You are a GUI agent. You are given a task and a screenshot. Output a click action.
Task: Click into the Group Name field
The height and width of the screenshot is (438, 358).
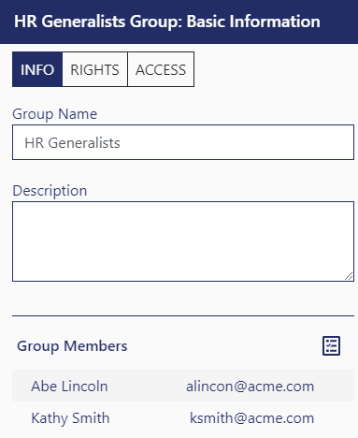(x=183, y=142)
